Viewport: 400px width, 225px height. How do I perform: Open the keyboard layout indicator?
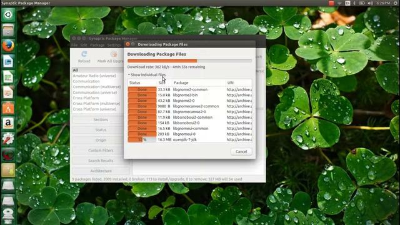(x=347, y=3)
